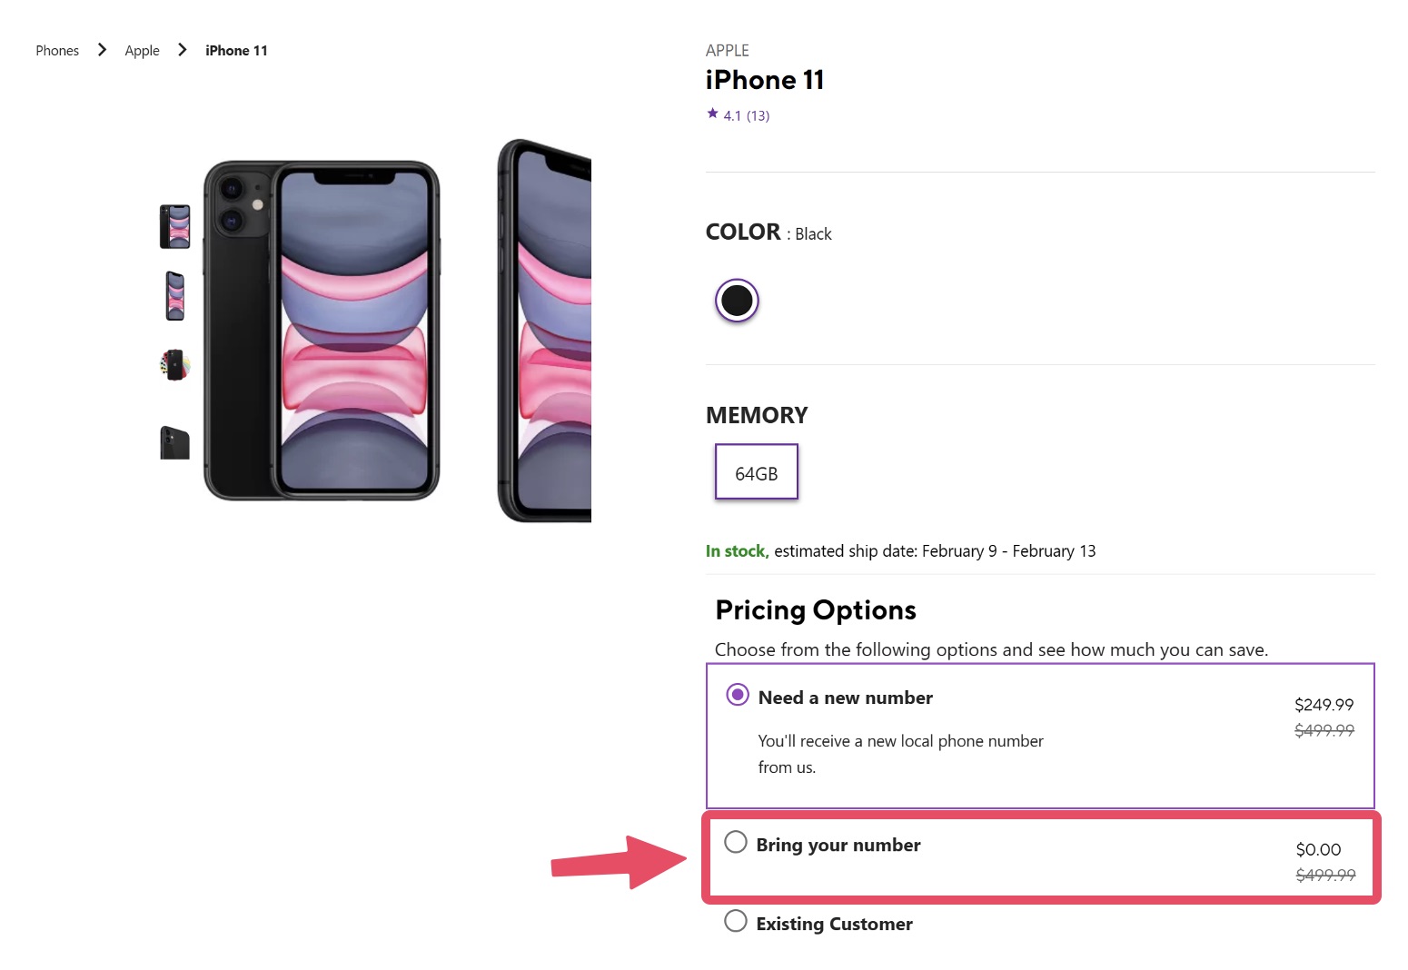
Task: Click the star rating icon
Action: (712, 114)
